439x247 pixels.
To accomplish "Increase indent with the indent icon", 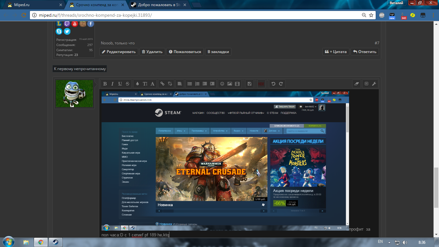I will (212, 84).
